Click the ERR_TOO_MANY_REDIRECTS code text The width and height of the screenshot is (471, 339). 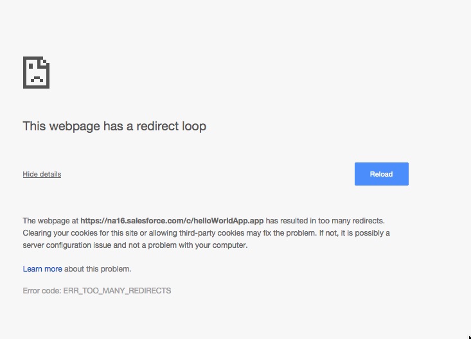tap(117, 291)
